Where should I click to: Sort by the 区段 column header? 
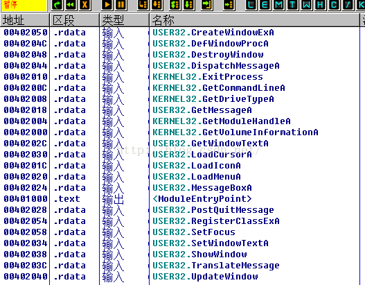75,20
